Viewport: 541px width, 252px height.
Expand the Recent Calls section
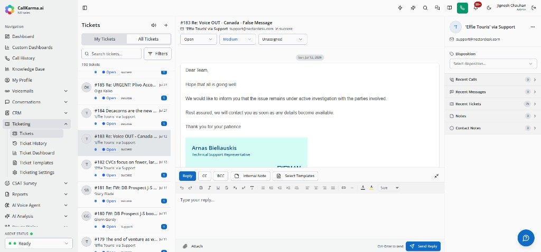pos(493,80)
